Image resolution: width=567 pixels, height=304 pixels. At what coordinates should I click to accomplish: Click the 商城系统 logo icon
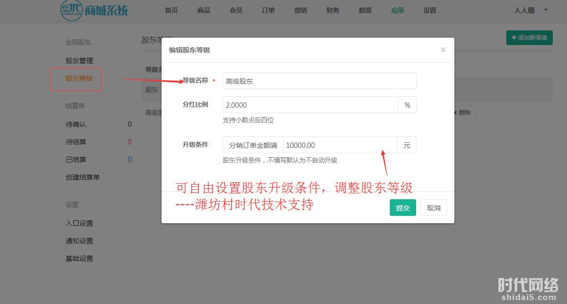pos(71,9)
